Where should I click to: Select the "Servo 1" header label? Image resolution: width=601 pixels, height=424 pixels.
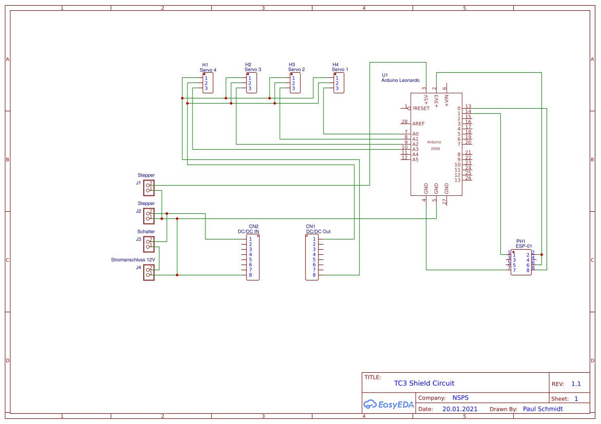click(340, 70)
